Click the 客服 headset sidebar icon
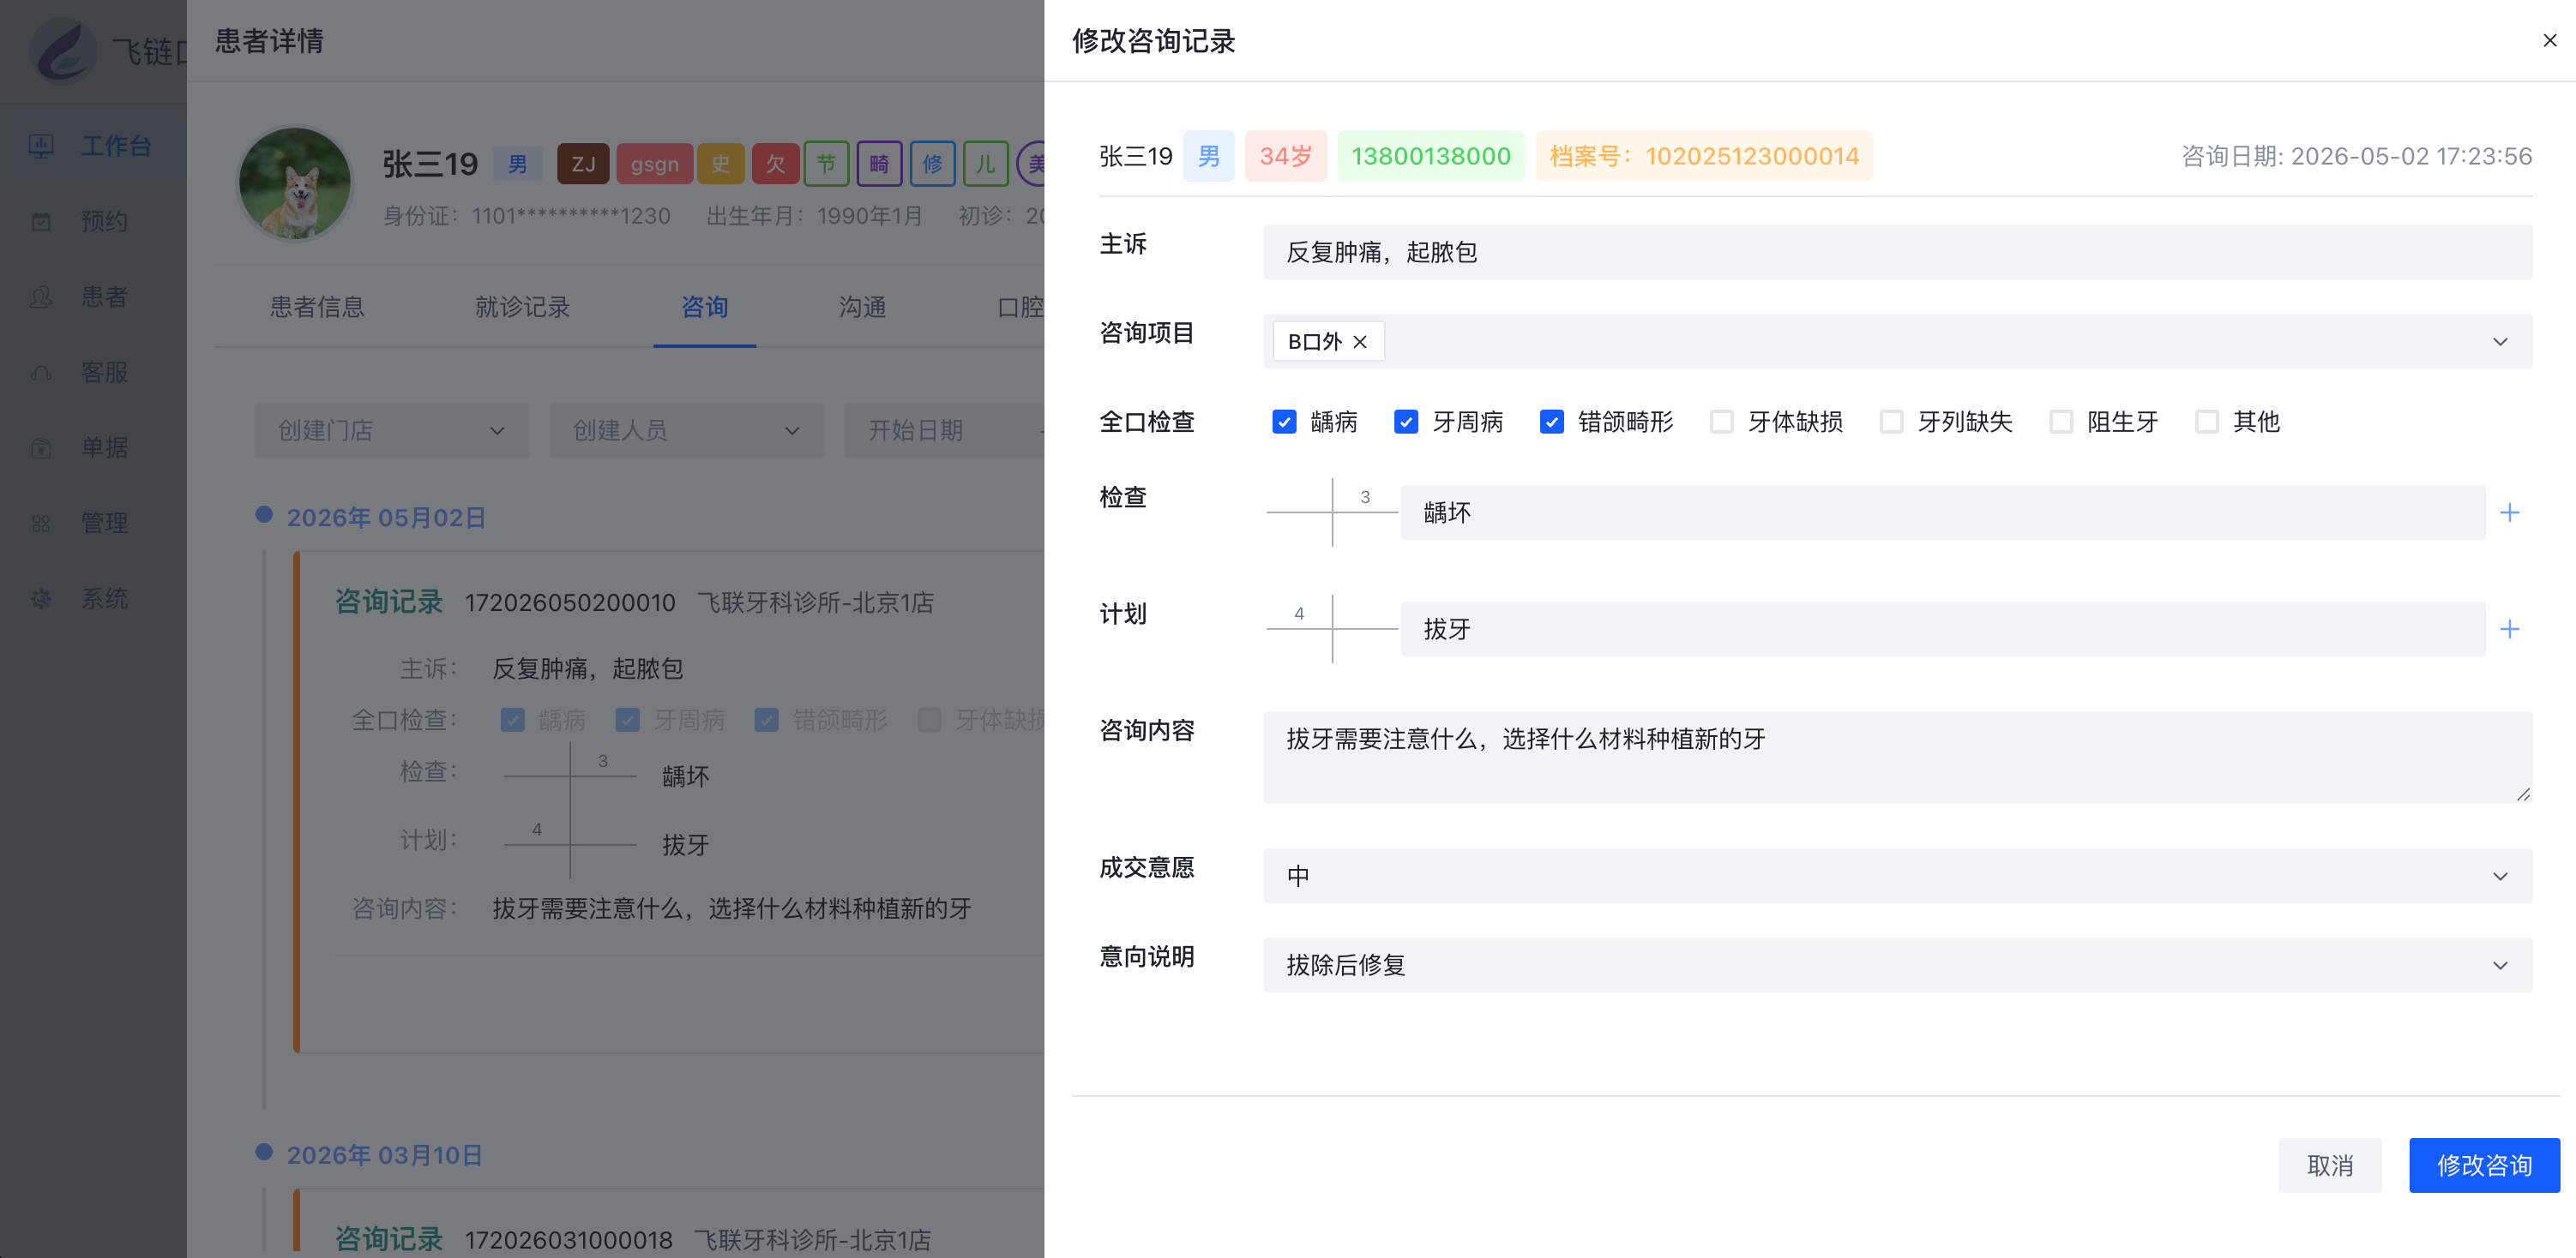 click(x=41, y=373)
